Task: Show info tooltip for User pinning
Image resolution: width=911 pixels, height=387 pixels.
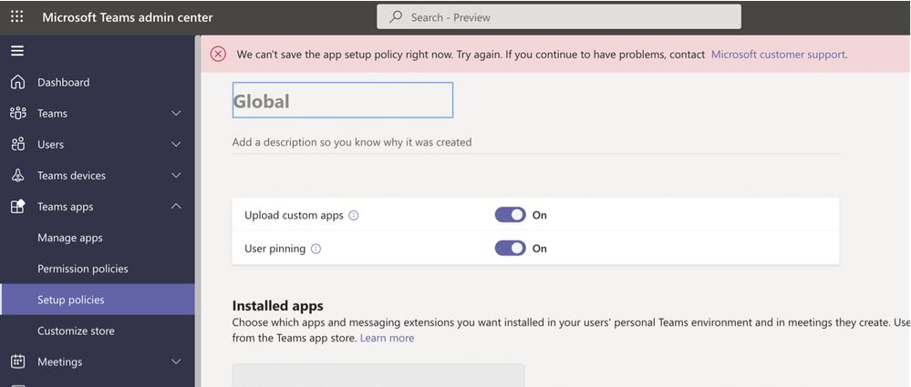Action: pyautogui.click(x=316, y=249)
